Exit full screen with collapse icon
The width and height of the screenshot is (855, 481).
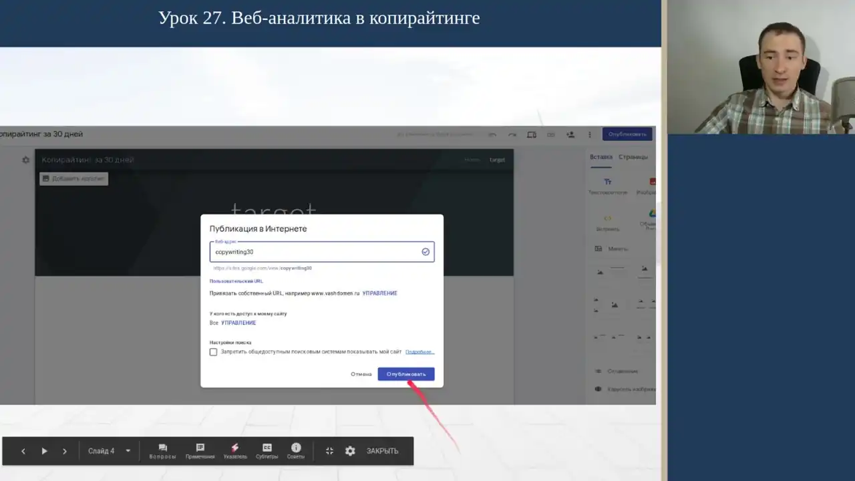coord(329,451)
